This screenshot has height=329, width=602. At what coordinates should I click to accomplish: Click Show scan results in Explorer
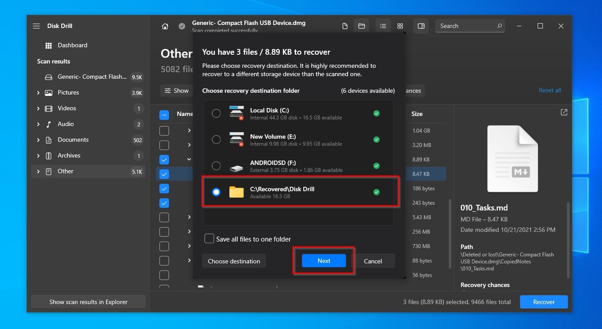click(88, 302)
